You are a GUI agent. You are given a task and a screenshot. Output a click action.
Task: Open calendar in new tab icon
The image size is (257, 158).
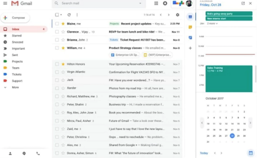pyautogui.click(x=243, y=3)
